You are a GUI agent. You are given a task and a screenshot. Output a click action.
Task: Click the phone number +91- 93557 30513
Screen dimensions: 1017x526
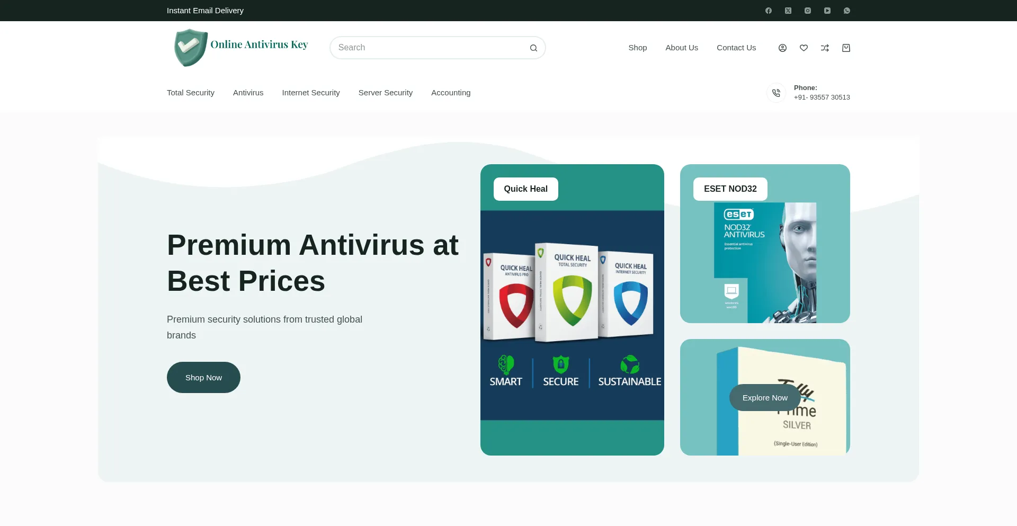(822, 97)
